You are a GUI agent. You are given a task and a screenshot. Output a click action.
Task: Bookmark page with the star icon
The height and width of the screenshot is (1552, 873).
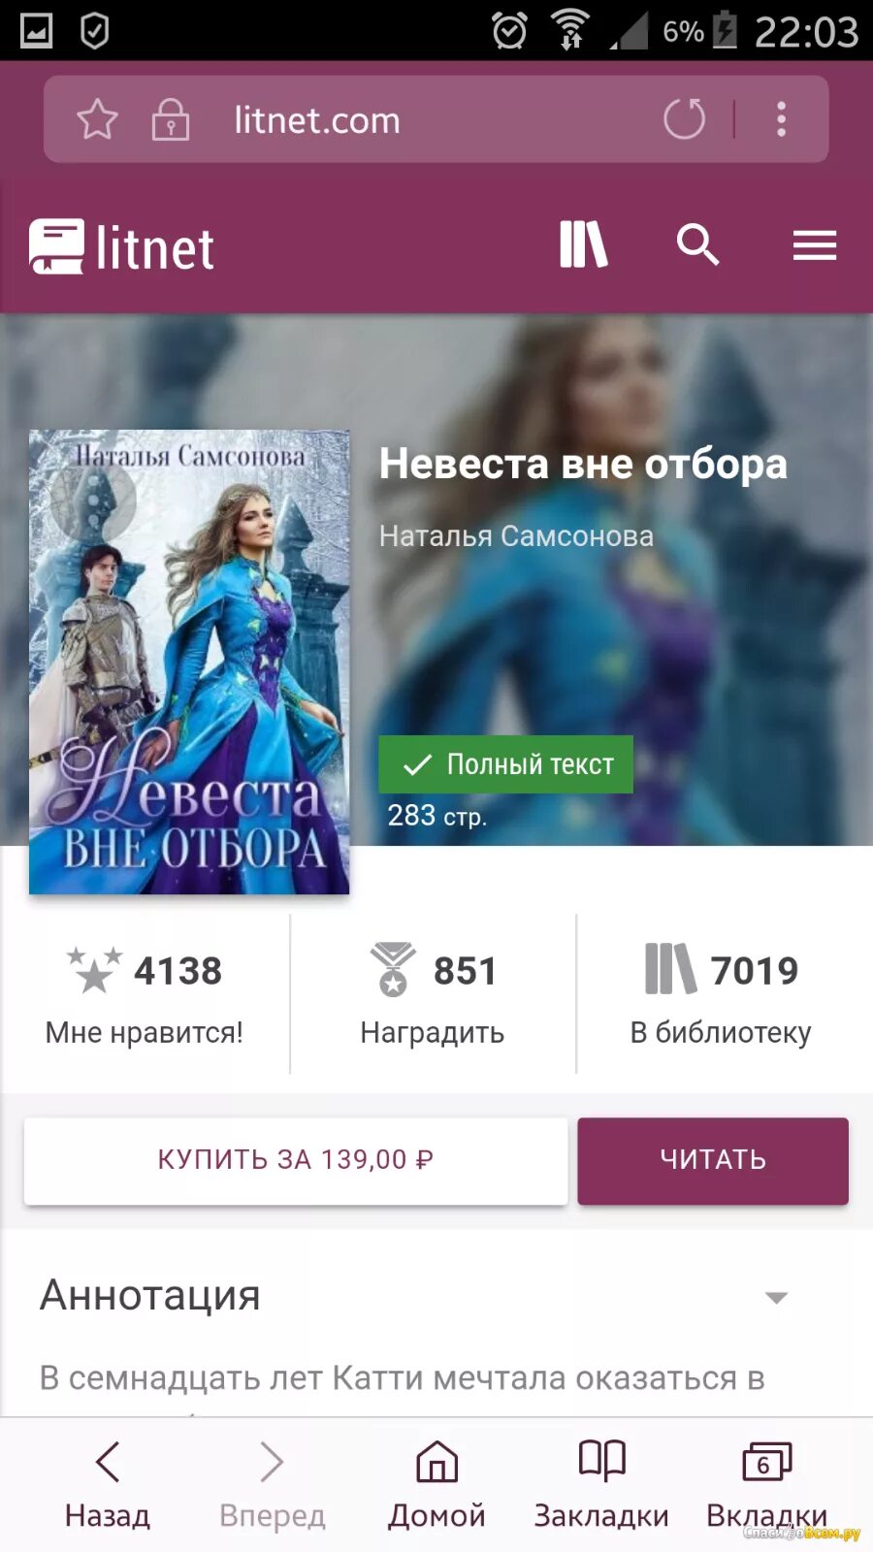[97, 120]
